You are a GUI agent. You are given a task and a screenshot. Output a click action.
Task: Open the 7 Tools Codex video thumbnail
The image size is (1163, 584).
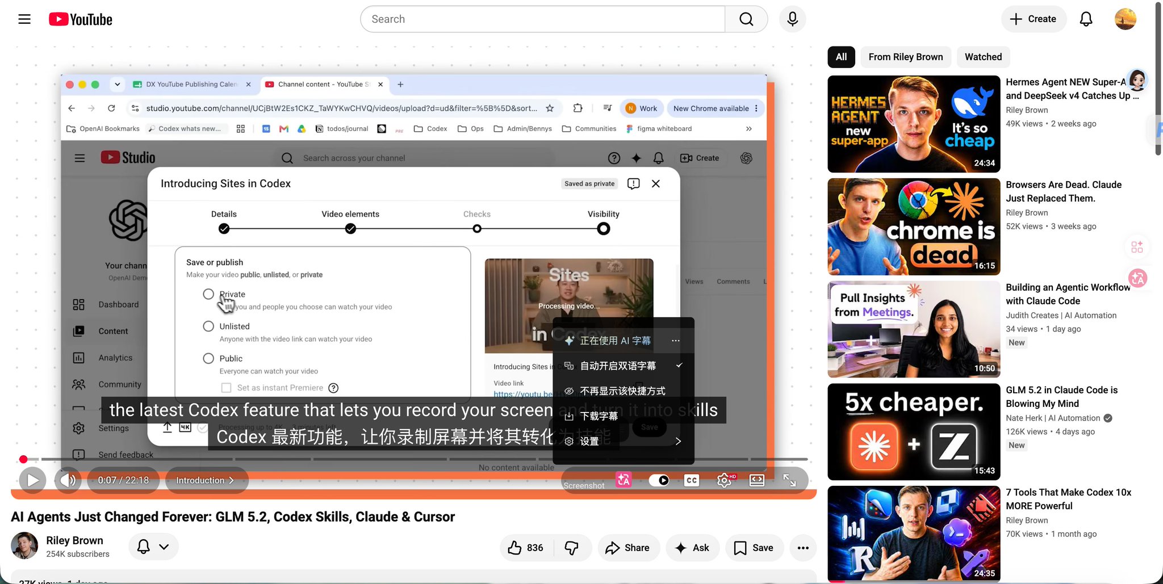coord(914,533)
